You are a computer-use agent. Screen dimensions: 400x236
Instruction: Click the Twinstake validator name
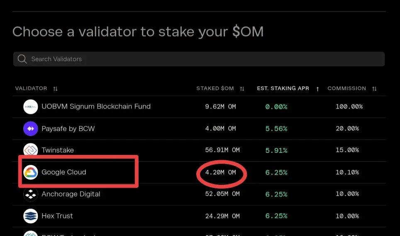(58, 150)
